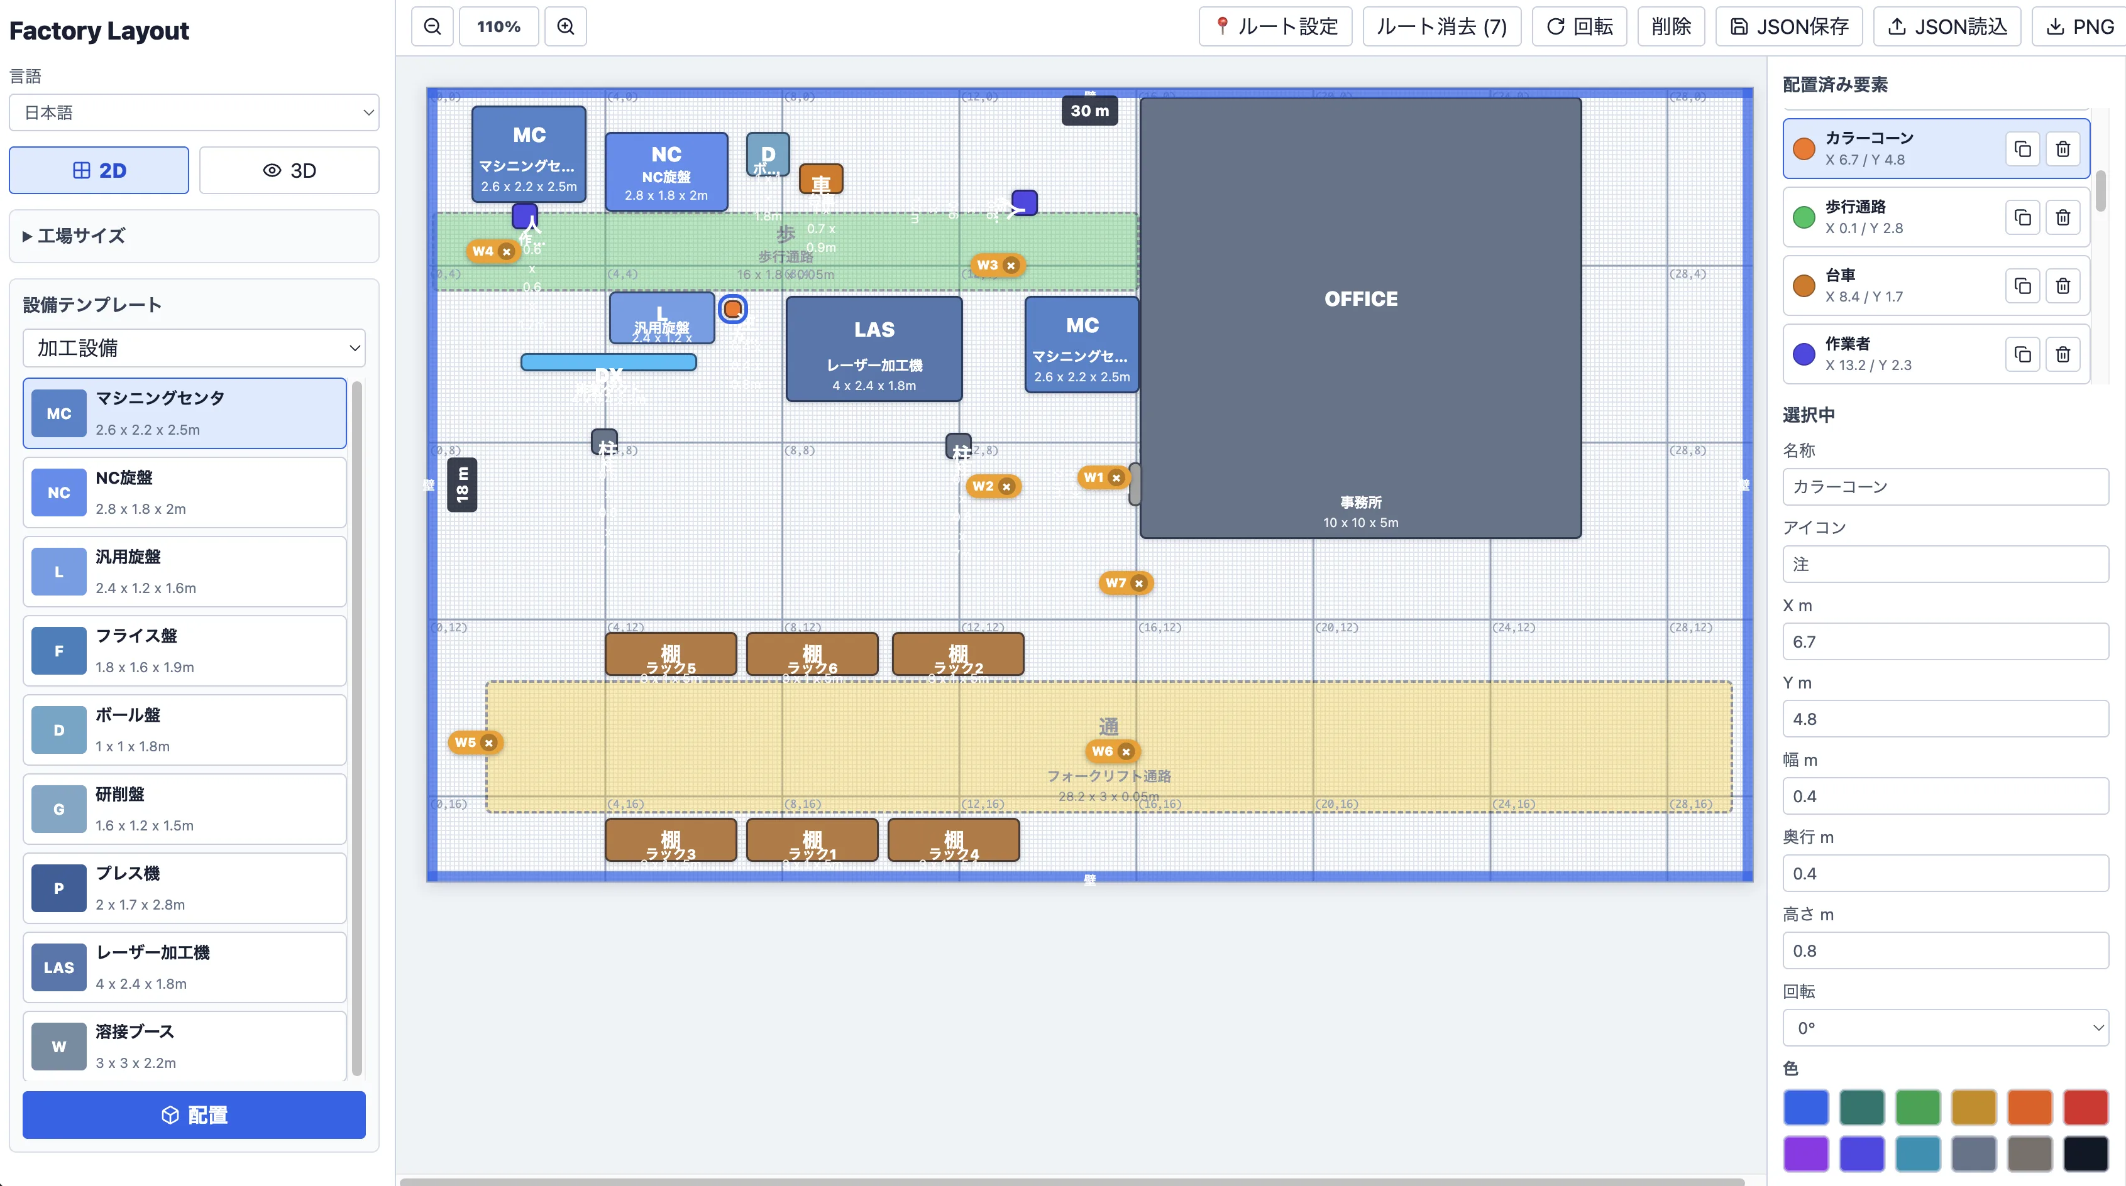
Task: Delete the 作業者 element with trash icon
Action: [x=2063, y=354]
